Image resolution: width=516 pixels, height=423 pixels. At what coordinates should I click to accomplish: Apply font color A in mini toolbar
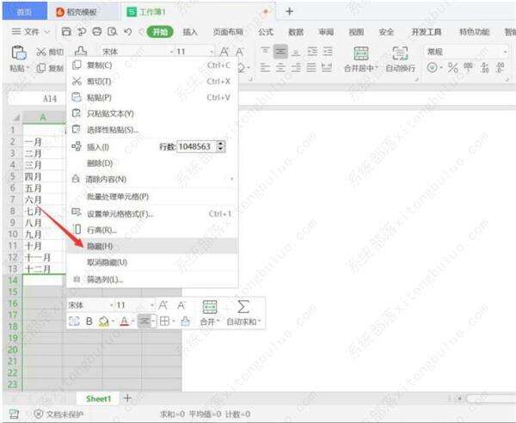(x=124, y=321)
